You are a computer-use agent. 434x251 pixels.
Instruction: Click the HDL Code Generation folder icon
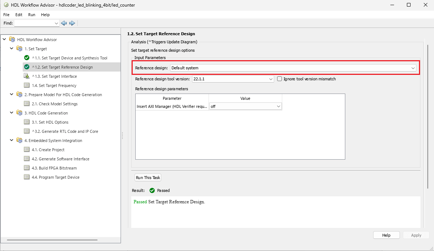pyautogui.click(x=19, y=113)
